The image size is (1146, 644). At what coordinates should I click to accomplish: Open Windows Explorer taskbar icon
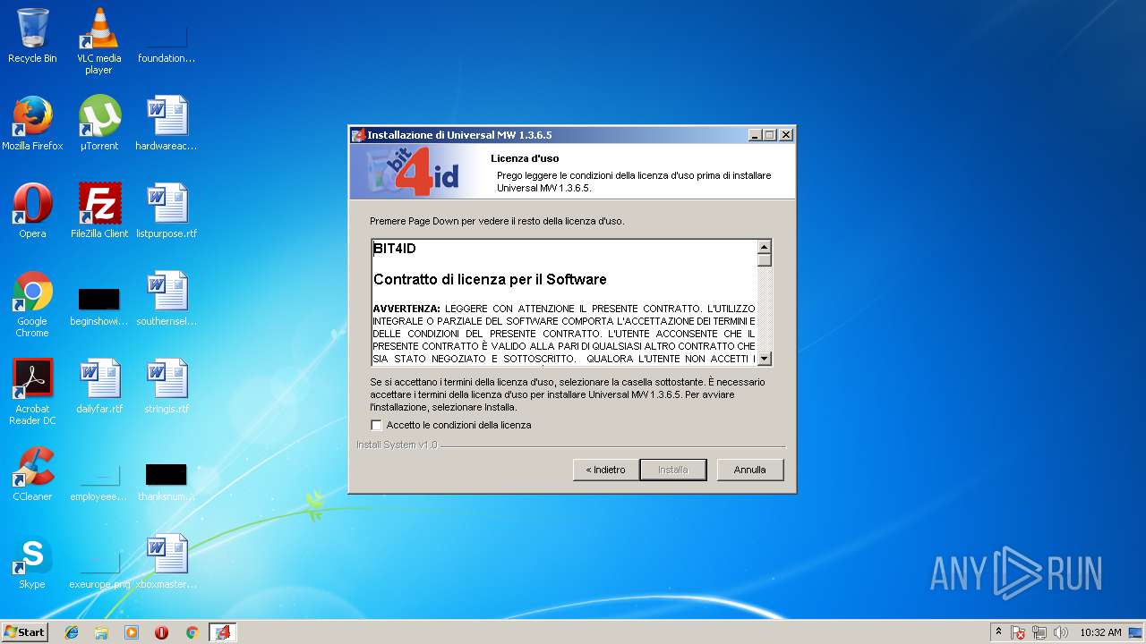[x=101, y=632]
